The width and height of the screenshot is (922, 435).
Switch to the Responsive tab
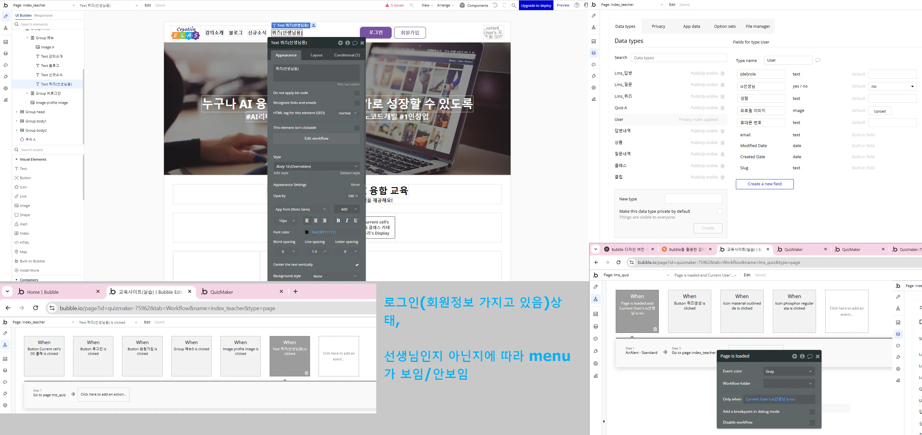pyautogui.click(x=43, y=15)
